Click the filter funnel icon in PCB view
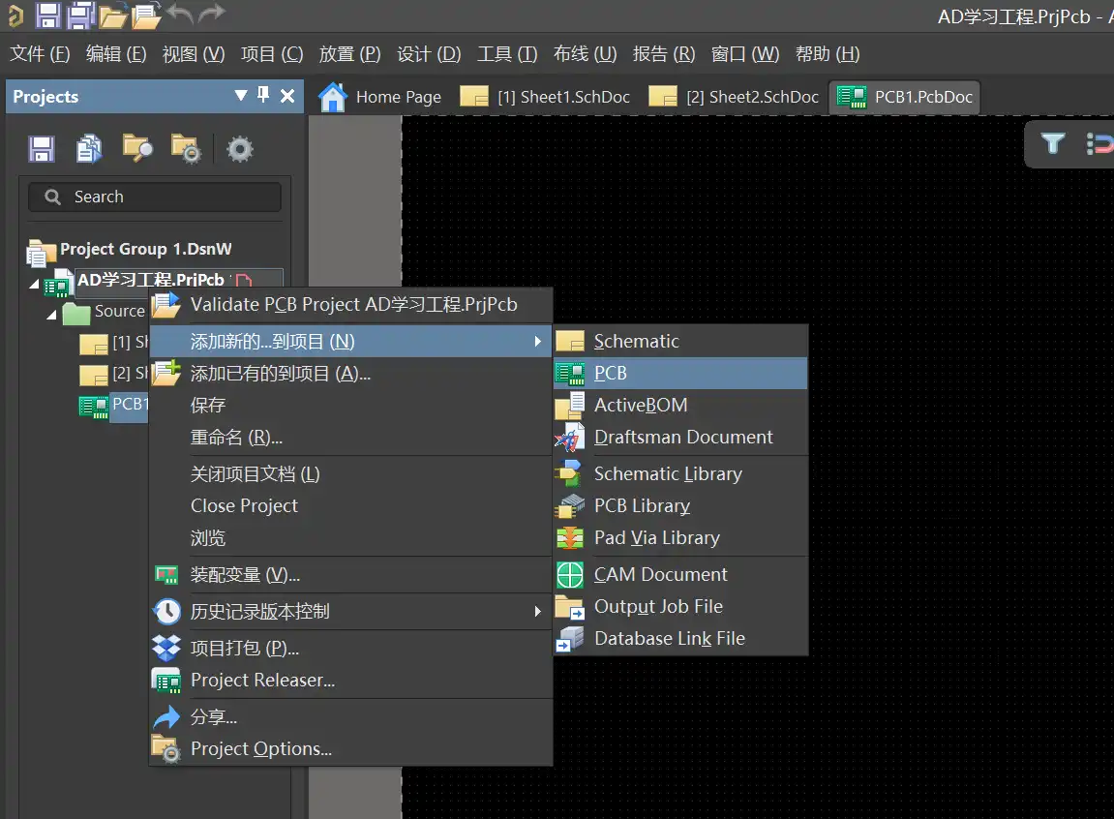The width and height of the screenshot is (1114, 819). pyautogui.click(x=1053, y=144)
